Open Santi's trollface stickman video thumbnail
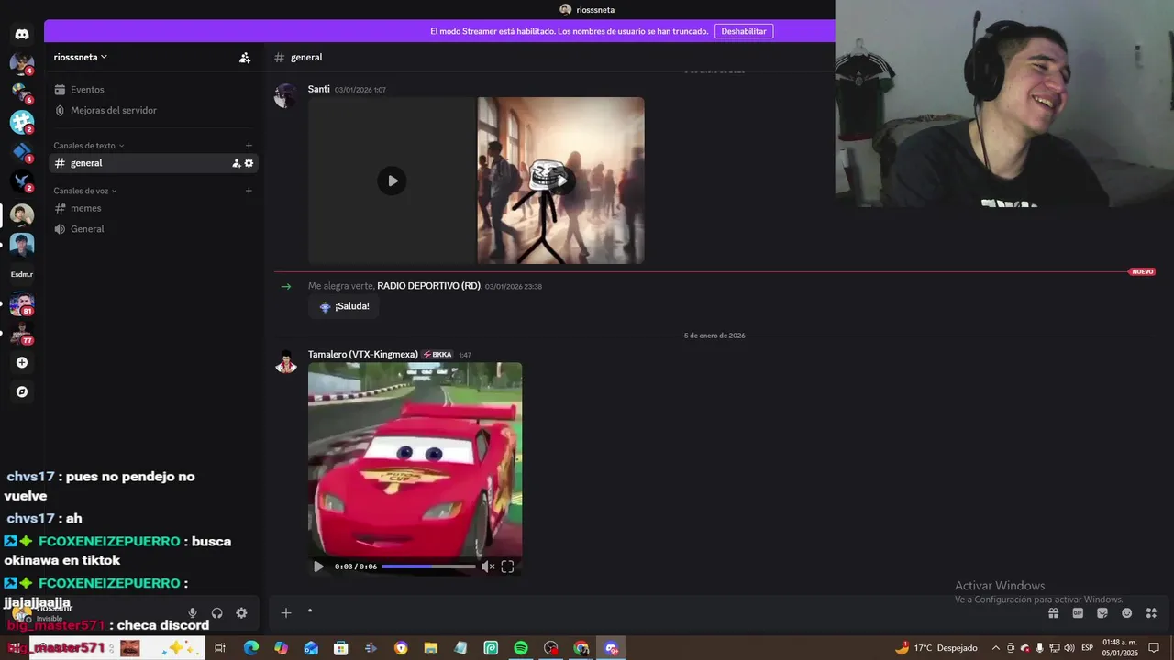1174x660 pixels. 560,181
